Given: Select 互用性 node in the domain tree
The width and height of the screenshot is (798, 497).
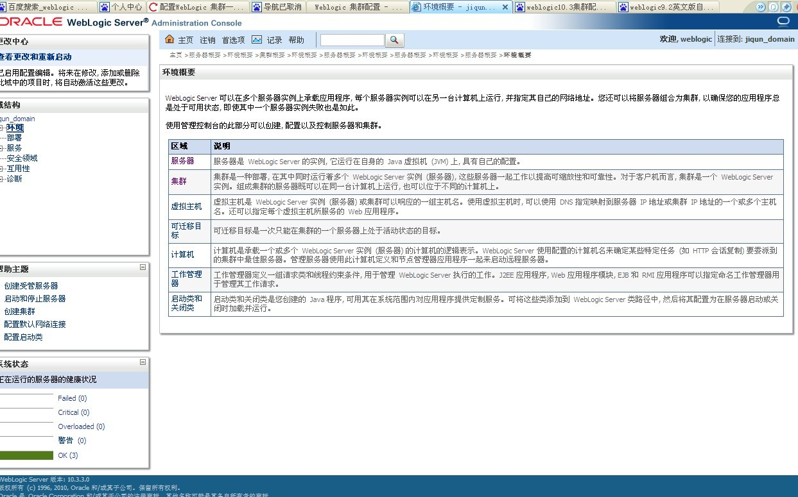Looking at the screenshot, I should point(18,169).
